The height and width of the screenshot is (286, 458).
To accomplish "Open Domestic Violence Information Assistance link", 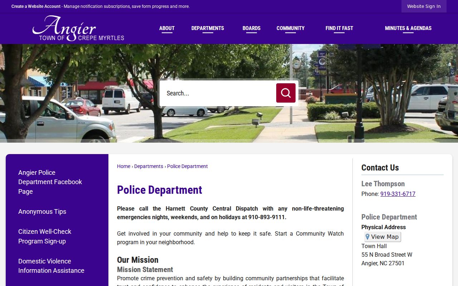I will coord(51,266).
